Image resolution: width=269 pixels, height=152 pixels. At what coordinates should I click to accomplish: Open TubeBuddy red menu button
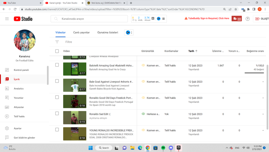click(x=237, y=19)
